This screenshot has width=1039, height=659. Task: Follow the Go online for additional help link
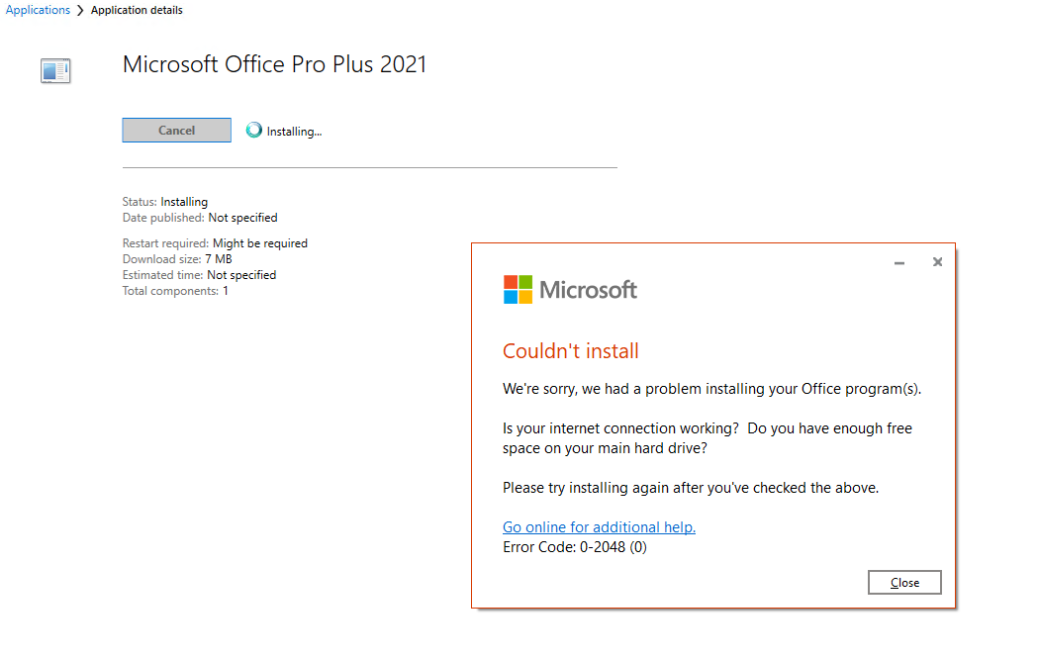pyautogui.click(x=599, y=526)
